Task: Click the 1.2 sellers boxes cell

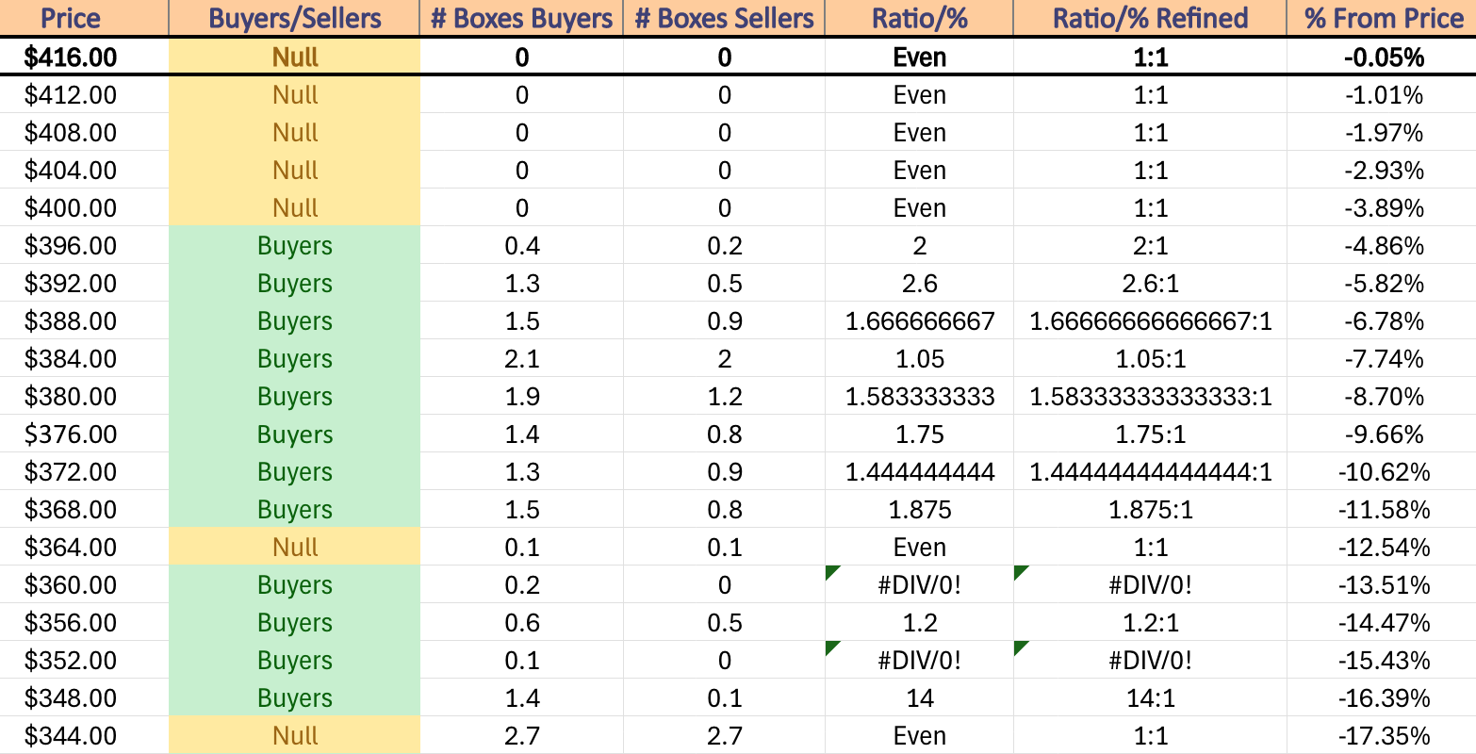Action: tap(724, 396)
